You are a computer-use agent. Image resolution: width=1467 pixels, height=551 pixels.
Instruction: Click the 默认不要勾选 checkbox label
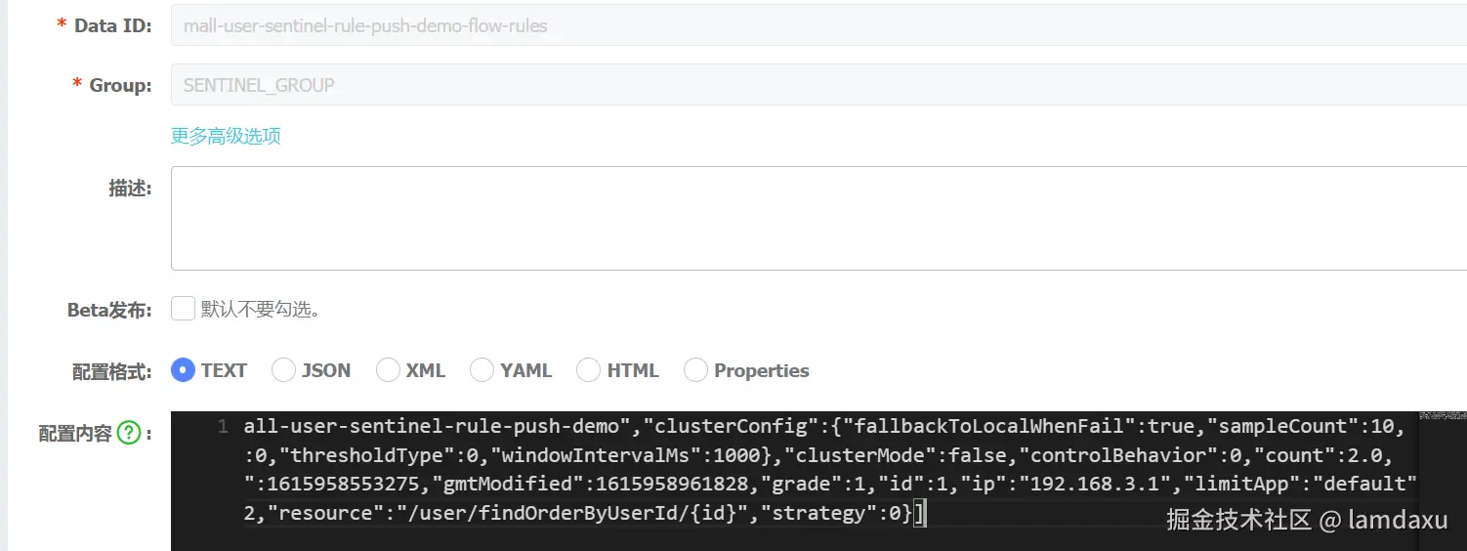261,311
